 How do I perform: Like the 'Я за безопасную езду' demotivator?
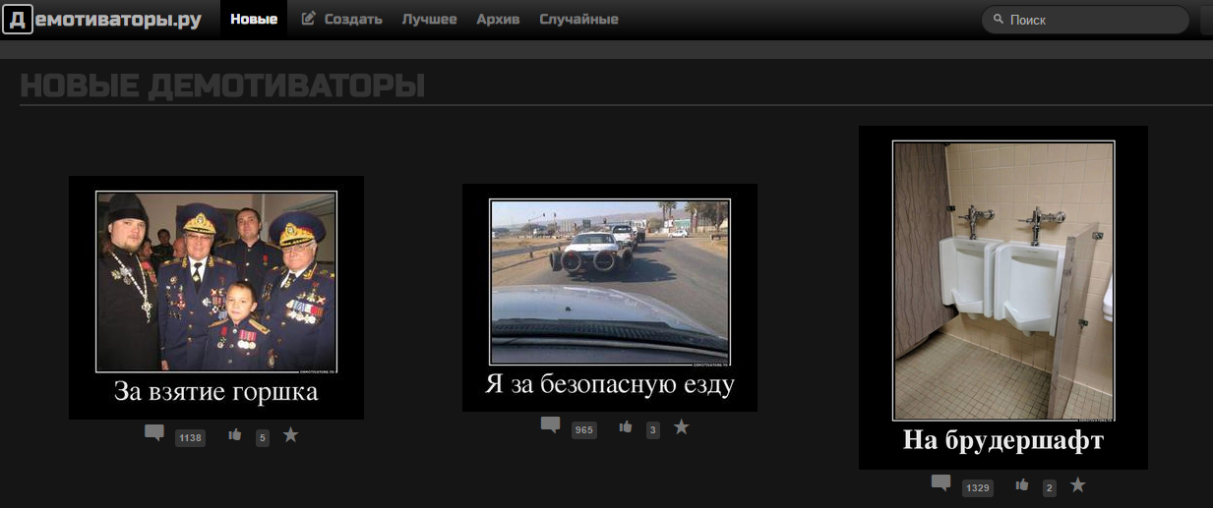pyautogui.click(x=625, y=426)
